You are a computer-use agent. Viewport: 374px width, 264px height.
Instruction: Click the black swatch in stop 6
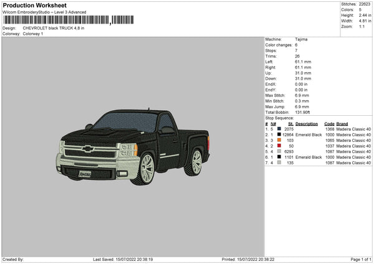coord(279,157)
